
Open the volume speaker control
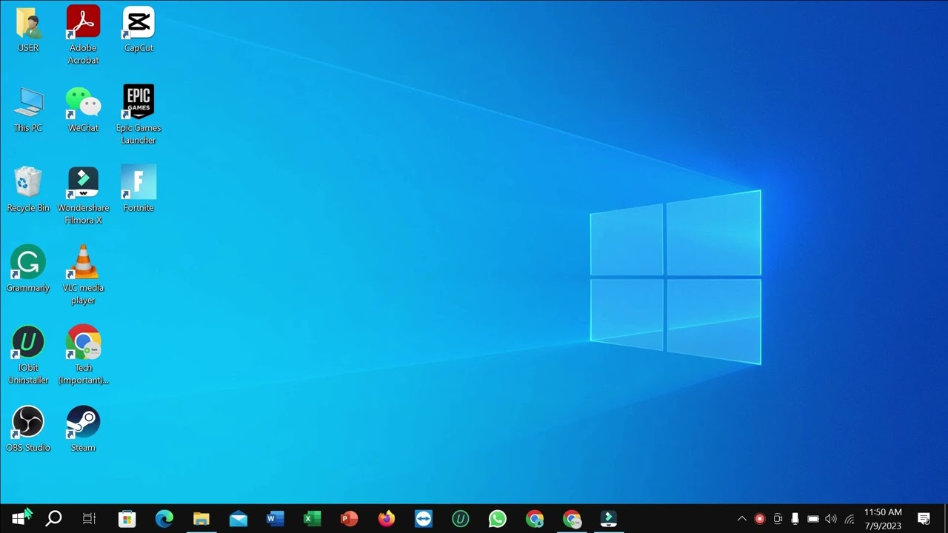tap(831, 519)
